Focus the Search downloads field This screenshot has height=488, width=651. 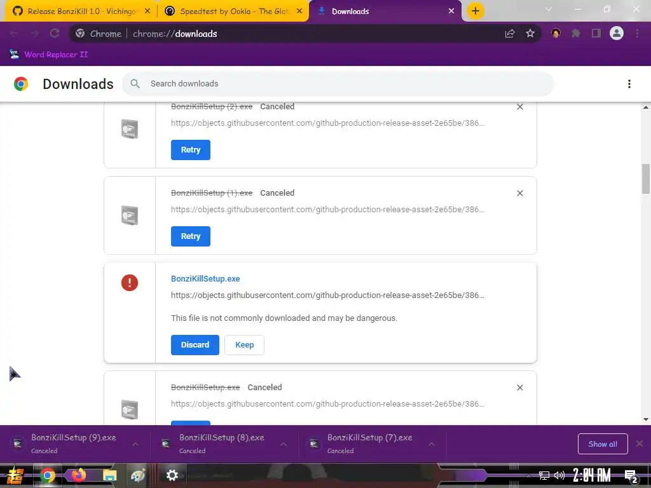point(338,84)
